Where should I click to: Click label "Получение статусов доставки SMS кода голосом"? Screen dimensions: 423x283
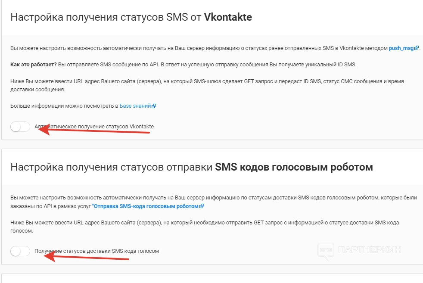pos(96,251)
